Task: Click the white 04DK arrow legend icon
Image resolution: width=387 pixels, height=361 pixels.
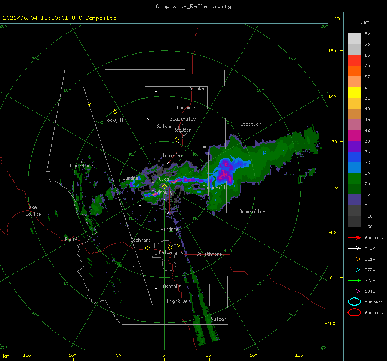Action: click(x=354, y=249)
